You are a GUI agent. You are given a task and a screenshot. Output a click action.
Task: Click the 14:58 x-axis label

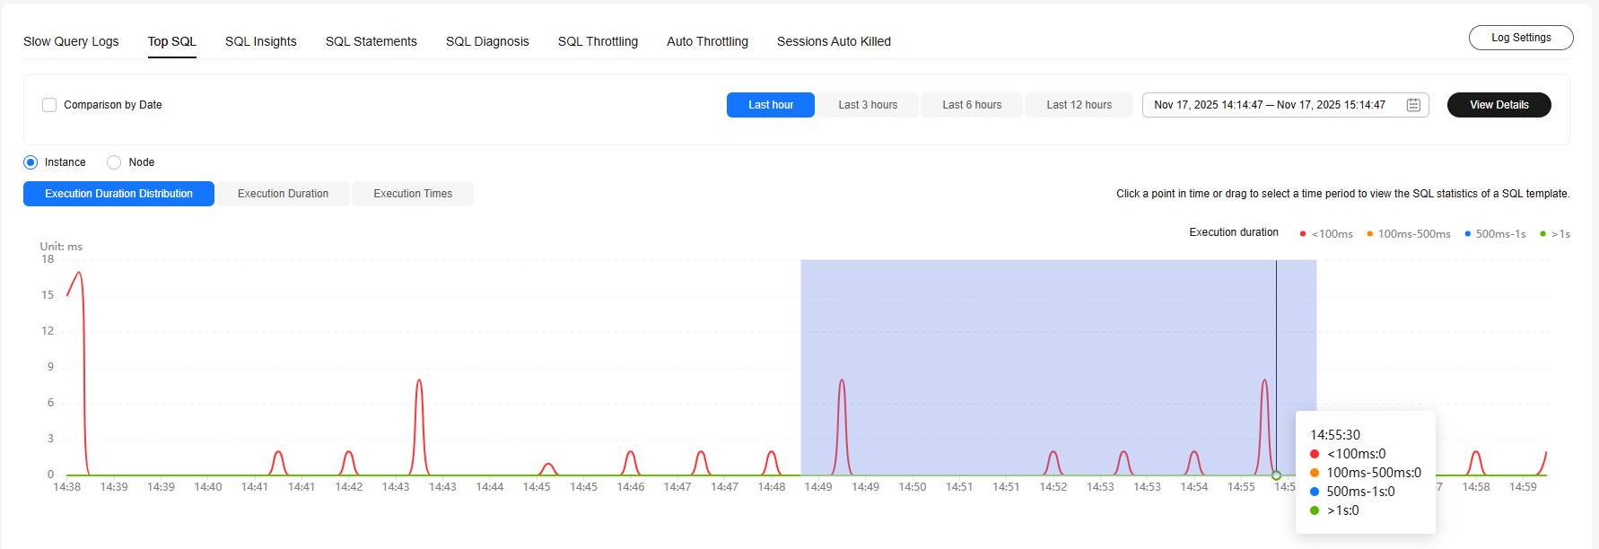pyautogui.click(x=1476, y=487)
